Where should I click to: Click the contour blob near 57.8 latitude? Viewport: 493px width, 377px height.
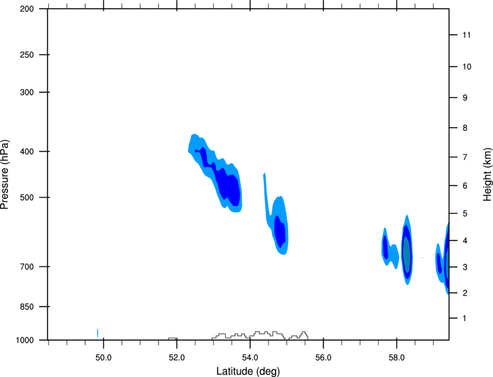tap(390, 248)
